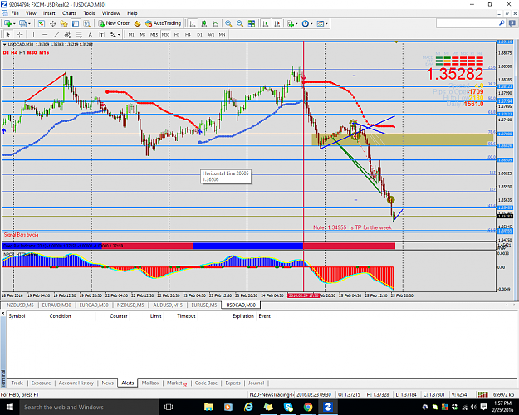
Task: Select the text tool labeled A
Action: (90, 34)
